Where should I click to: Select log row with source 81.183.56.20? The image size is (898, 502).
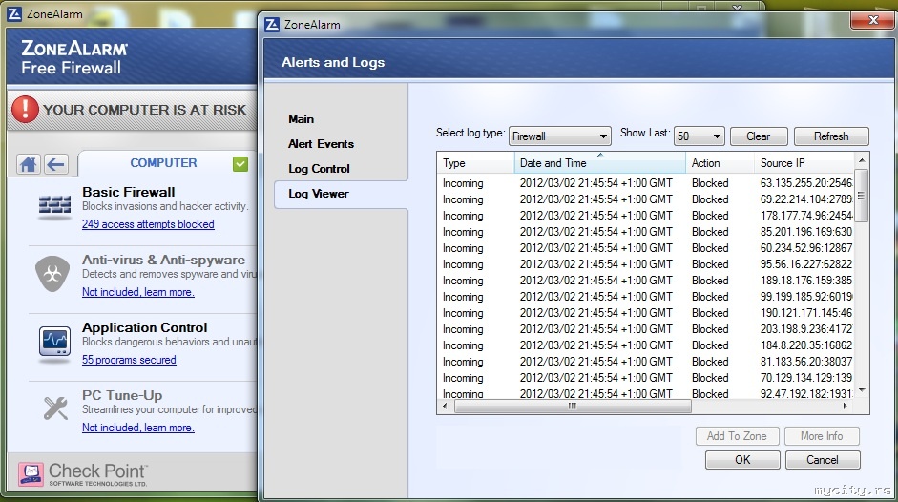coord(645,362)
